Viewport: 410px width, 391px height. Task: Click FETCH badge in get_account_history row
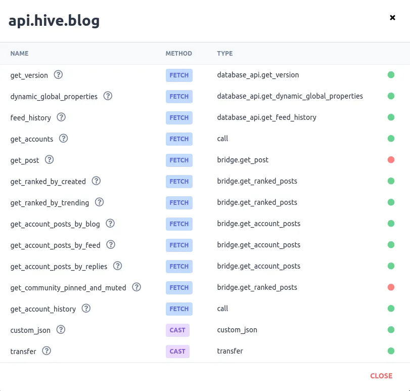click(179, 309)
